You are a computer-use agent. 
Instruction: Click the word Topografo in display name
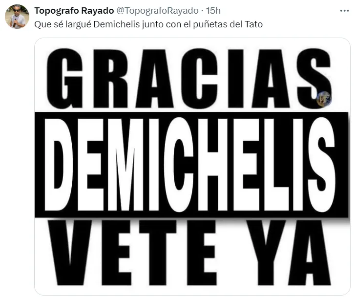click(x=57, y=11)
